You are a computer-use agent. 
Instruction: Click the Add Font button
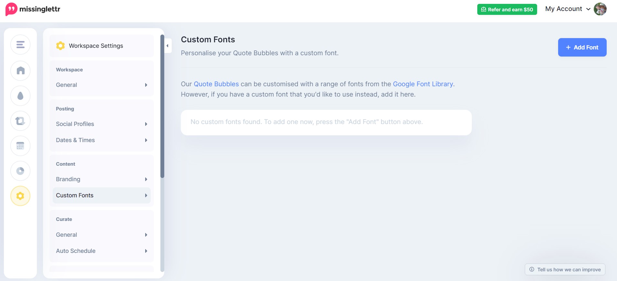point(582,47)
